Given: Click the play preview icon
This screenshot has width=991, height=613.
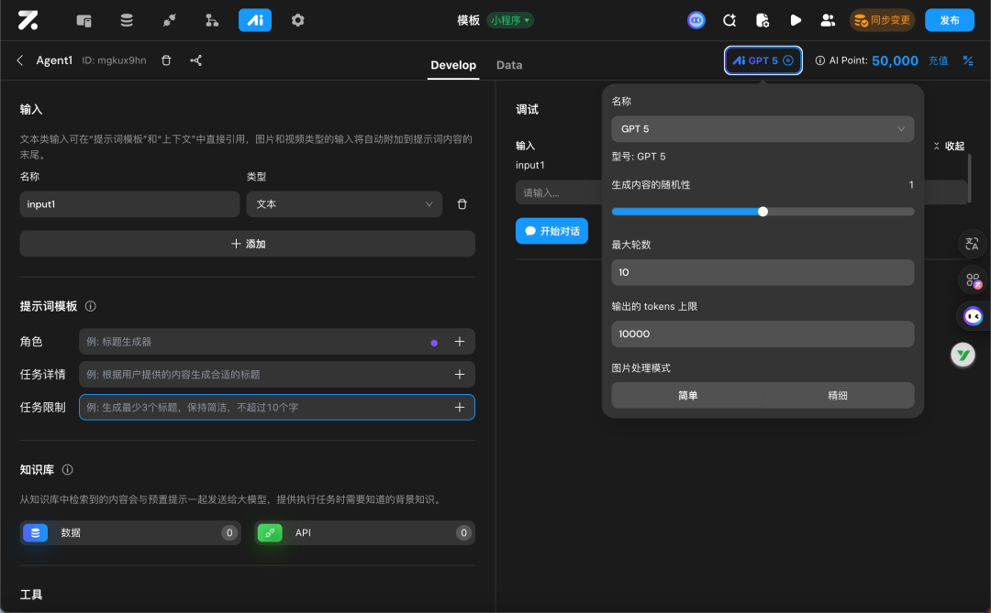Looking at the screenshot, I should (x=796, y=20).
